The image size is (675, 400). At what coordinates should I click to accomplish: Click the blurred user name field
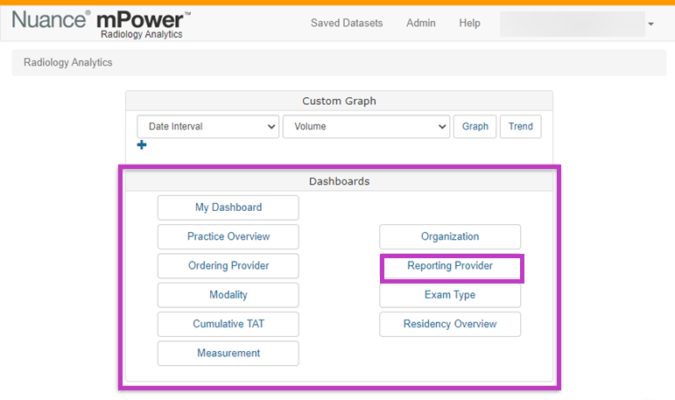tap(572, 25)
